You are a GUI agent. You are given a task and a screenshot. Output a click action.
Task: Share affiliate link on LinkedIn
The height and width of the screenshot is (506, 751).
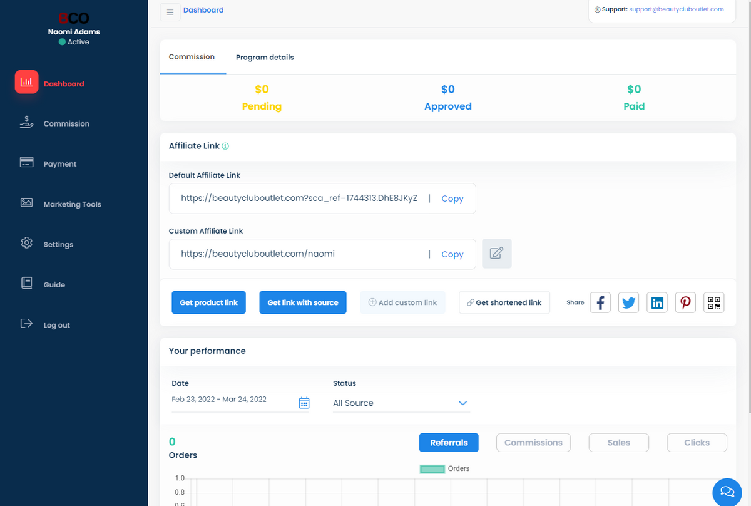(x=656, y=302)
